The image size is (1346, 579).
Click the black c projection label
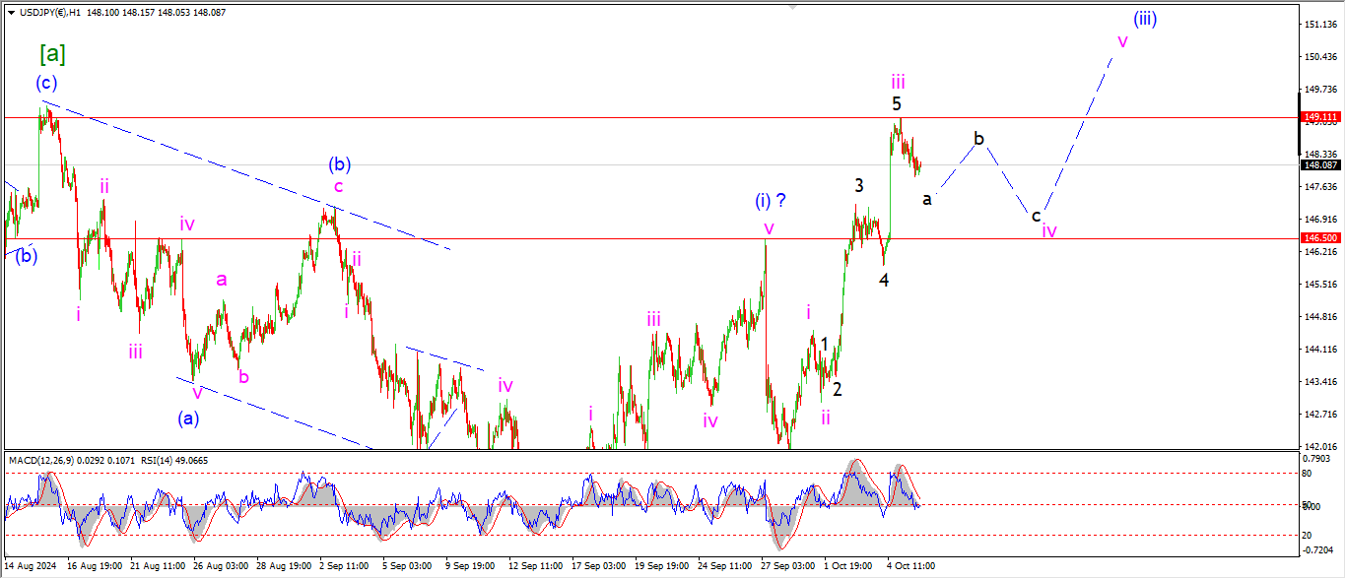pyautogui.click(x=1035, y=216)
